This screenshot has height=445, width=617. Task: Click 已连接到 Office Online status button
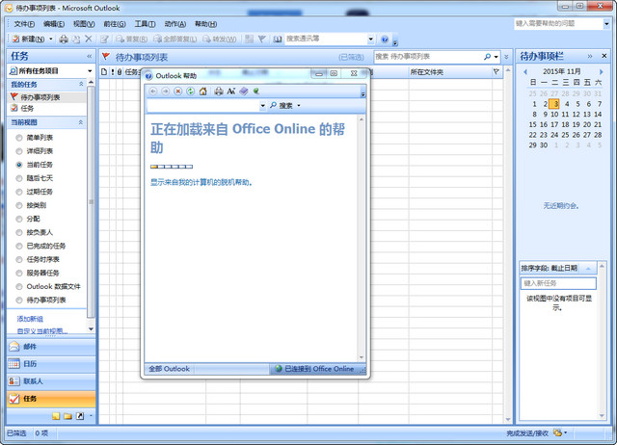pyautogui.click(x=314, y=369)
